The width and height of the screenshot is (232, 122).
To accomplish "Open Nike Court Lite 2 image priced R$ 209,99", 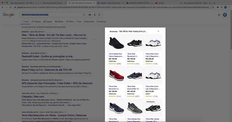I will coord(153,43).
